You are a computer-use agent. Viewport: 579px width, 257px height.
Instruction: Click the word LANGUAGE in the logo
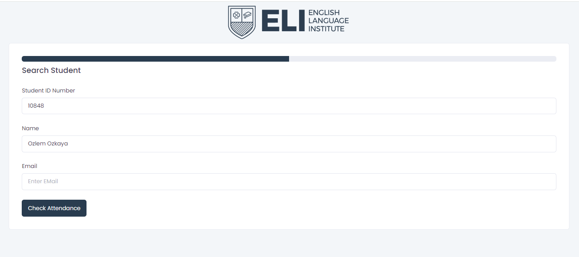point(328,21)
